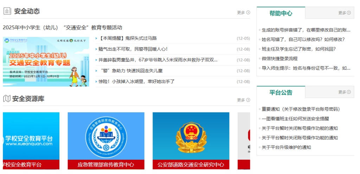Screen dimensions: 360x174
Task: Open 更多 in 帮助中心 panel
Action: tap(345, 13)
